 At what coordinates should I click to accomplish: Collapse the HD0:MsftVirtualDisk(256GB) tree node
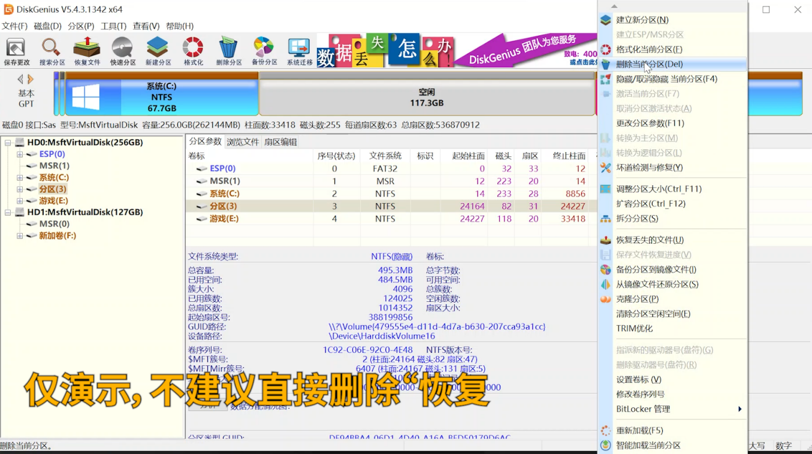pos(8,143)
